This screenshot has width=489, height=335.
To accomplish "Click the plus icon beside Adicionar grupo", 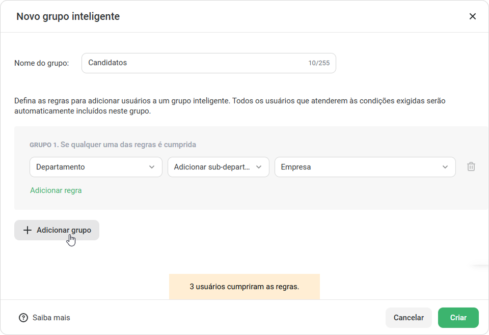I will click(x=28, y=230).
